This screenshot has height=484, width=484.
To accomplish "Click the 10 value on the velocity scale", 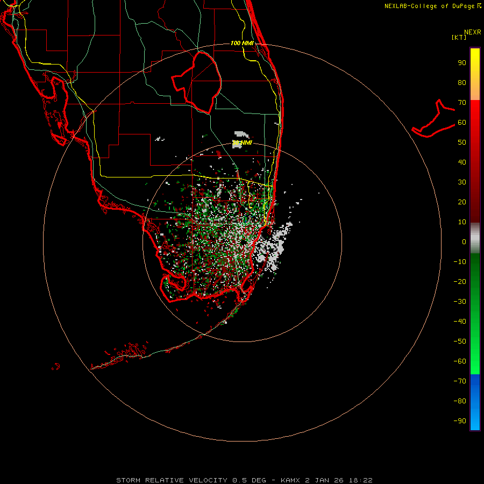I will 462,222.
